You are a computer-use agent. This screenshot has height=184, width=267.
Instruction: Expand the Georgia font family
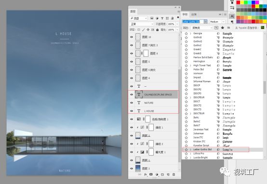[190, 33]
